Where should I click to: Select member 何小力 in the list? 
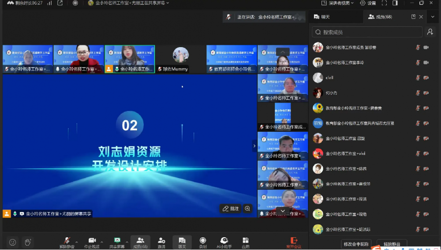(374, 93)
